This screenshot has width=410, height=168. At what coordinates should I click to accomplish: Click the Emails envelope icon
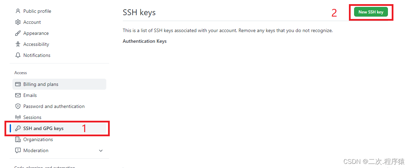(x=18, y=95)
